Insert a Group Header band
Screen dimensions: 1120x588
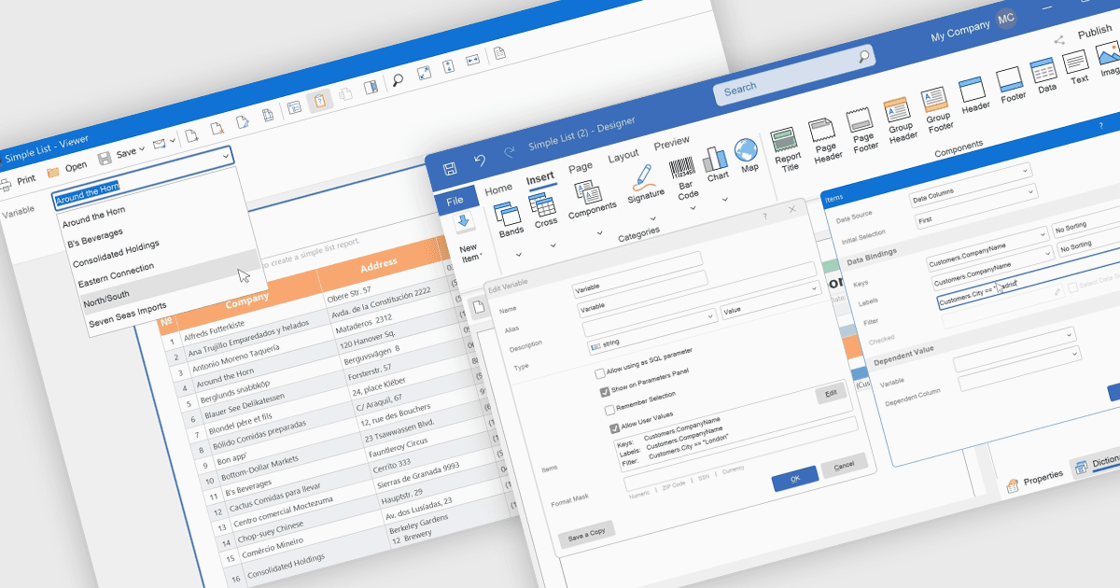pyautogui.click(x=897, y=110)
